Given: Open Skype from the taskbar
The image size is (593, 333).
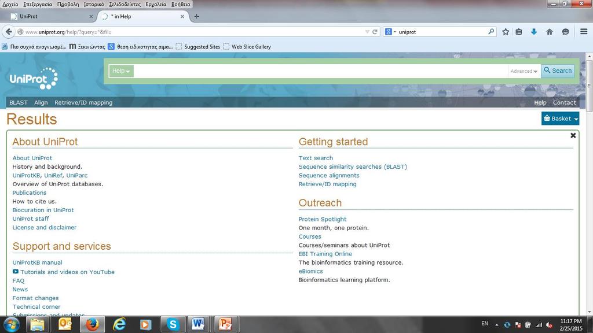Looking at the screenshot, I should click(x=173, y=324).
